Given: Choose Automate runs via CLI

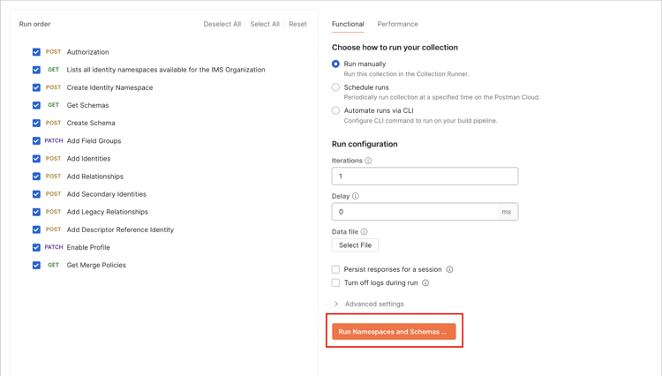Looking at the screenshot, I should click(x=335, y=110).
